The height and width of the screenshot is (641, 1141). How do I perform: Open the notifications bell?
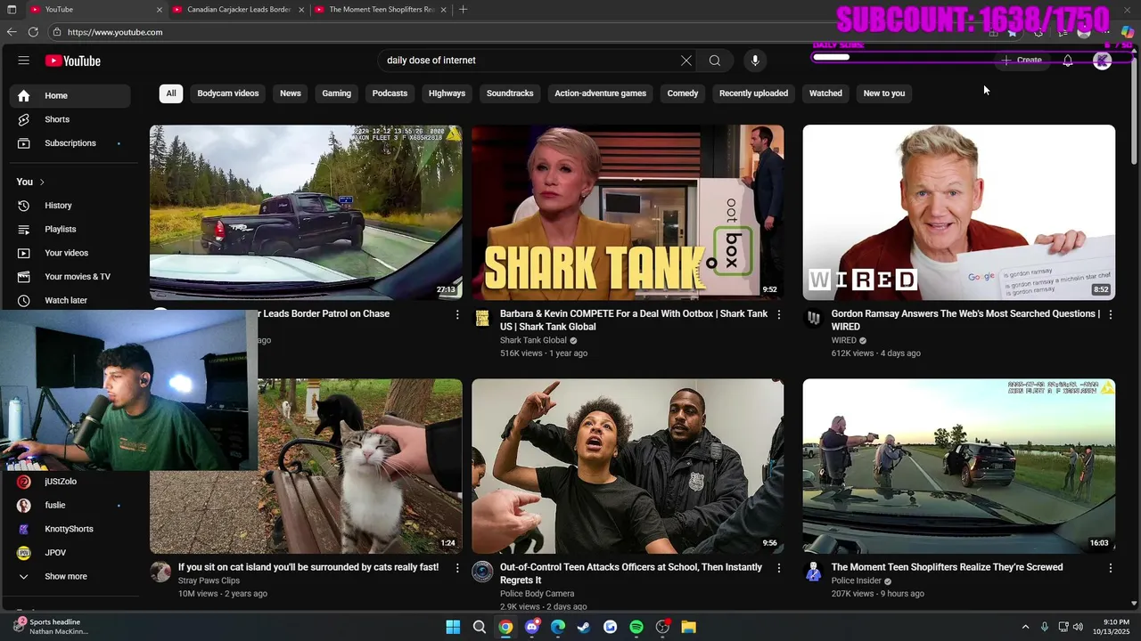tap(1067, 61)
